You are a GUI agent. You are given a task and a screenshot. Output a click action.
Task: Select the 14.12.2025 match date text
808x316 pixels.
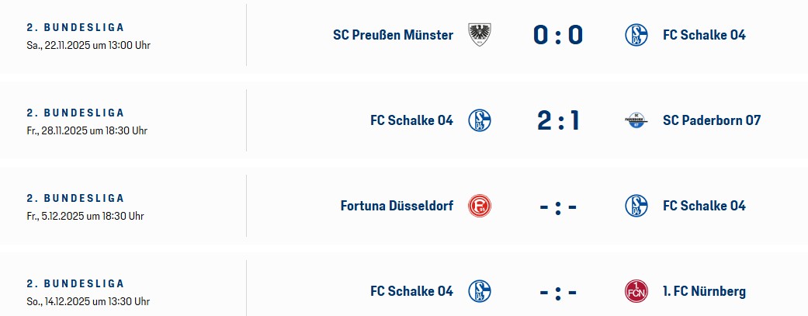tap(88, 301)
